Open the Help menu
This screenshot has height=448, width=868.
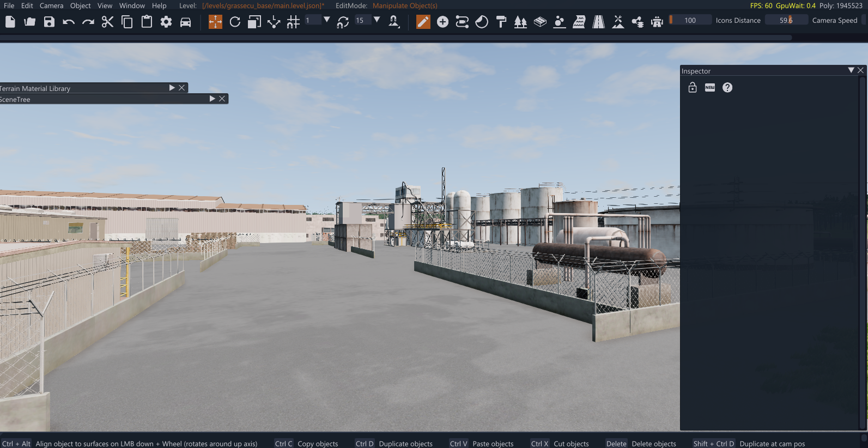coord(160,5)
